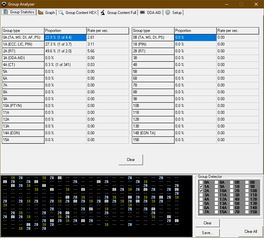Screen dimensions: 264x238
Task: Disable the 2A group detector checkbox
Action: click(202, 191)
